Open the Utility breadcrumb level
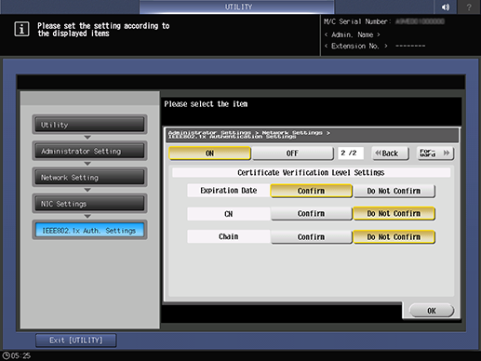This screenshot has width=481, height=361. click(x=89, y=125)
